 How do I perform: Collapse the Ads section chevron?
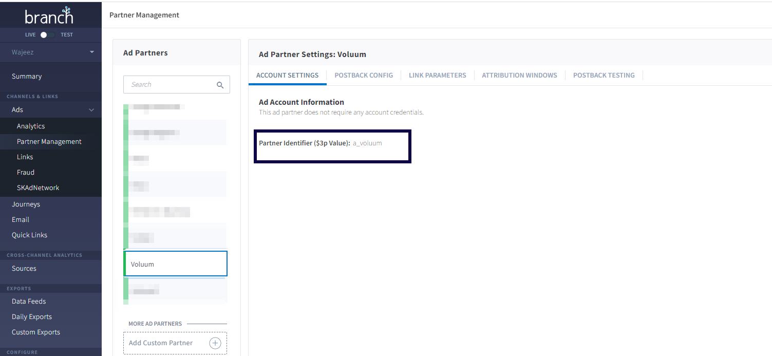pos(91,110)
